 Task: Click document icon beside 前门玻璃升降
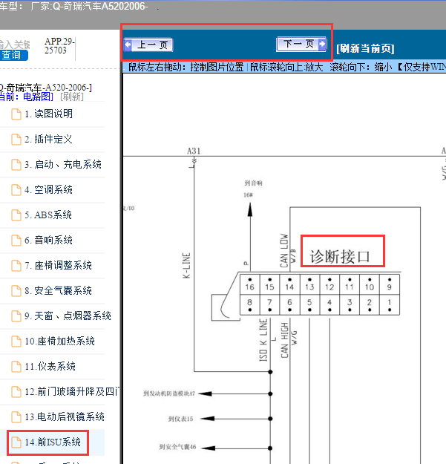16,392
